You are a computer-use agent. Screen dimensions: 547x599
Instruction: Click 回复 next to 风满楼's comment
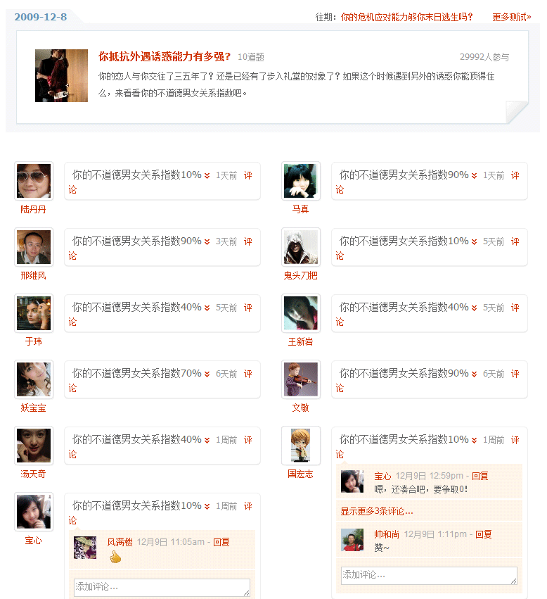coord(221,542)
